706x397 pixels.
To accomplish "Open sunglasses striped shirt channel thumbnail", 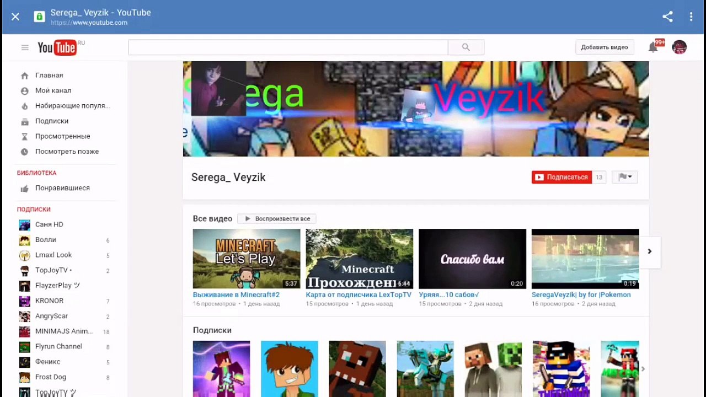I will pyautogui.click(x=561, y=369).
